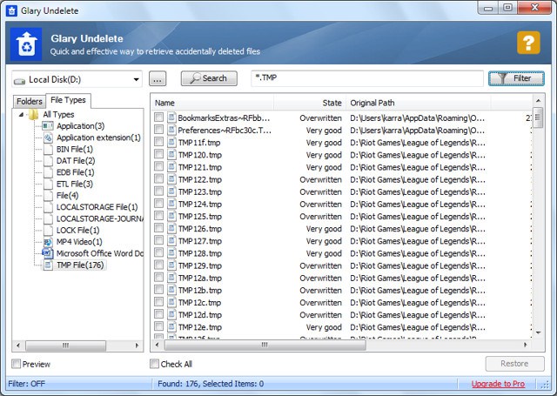Click the Microsoft Office Word document type icon
Image resolution: width=557 pixels, height=396 pixels.
[x=48, y=253]
